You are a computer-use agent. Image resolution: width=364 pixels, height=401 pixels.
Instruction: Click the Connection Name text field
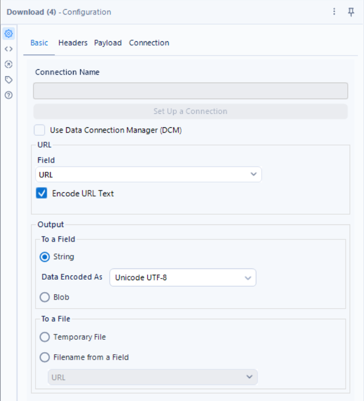click(190, 91)
